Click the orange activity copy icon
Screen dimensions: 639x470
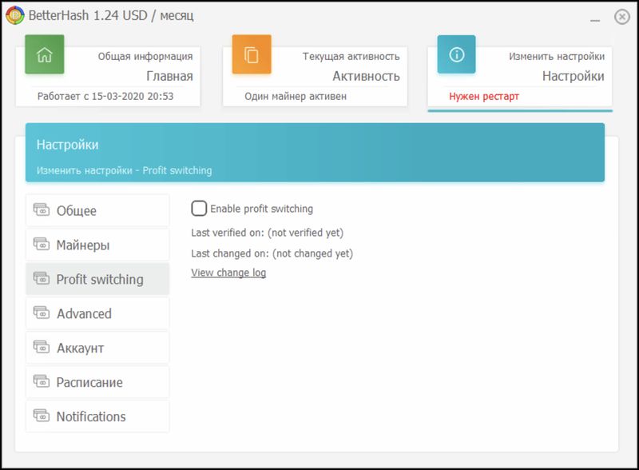tap(252, 55)
